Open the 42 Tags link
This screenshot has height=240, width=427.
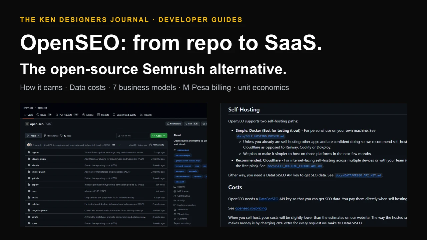click(x=65, y=136)
